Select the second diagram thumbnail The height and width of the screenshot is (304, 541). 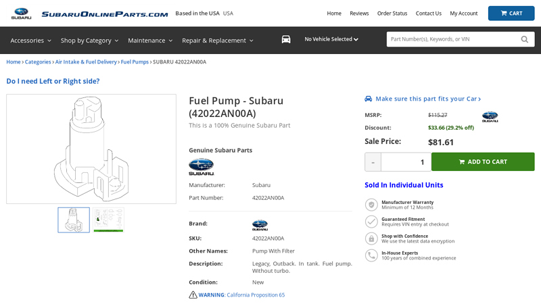109,220
